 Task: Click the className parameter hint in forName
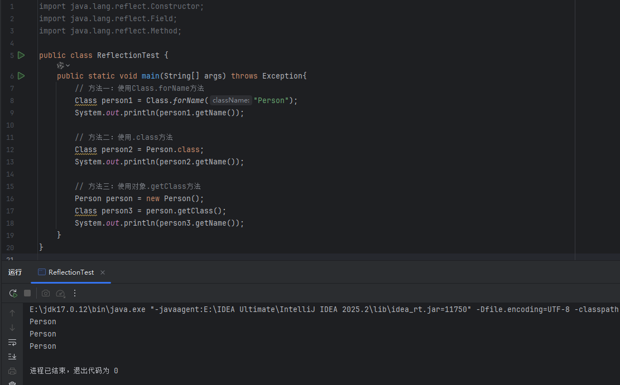[x=231, y=100]
